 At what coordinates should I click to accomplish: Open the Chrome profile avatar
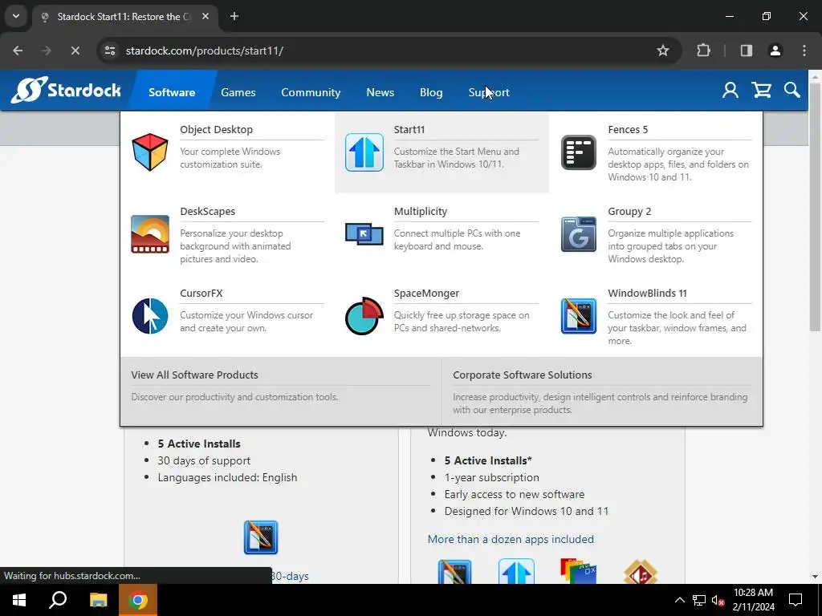point(775,51)
